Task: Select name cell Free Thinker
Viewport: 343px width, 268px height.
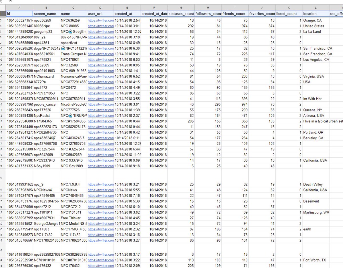Action: (x=73, y=218)
